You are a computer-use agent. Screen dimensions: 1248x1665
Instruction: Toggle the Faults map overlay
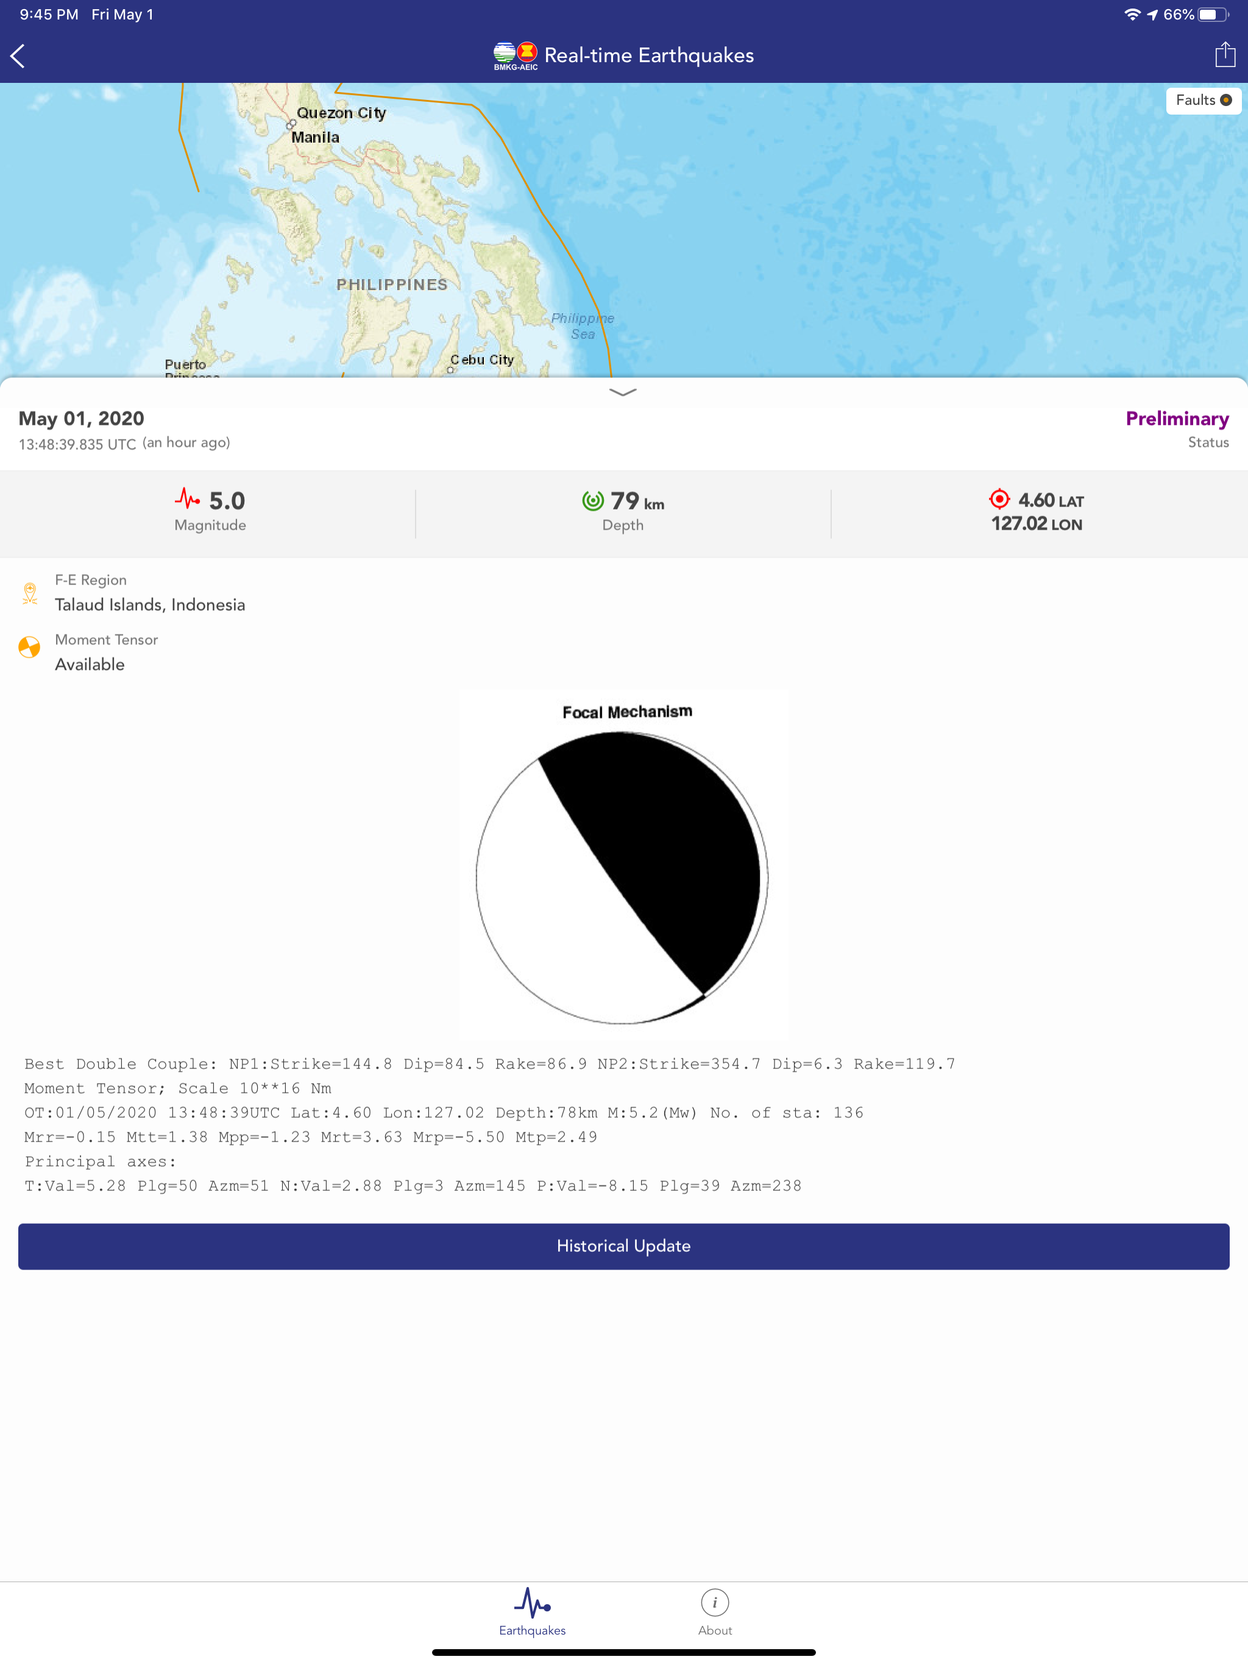(1203, 100)
